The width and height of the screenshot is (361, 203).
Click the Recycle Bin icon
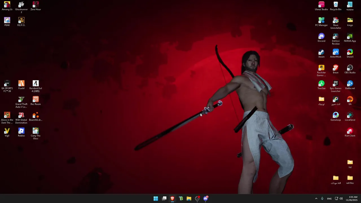336,6
